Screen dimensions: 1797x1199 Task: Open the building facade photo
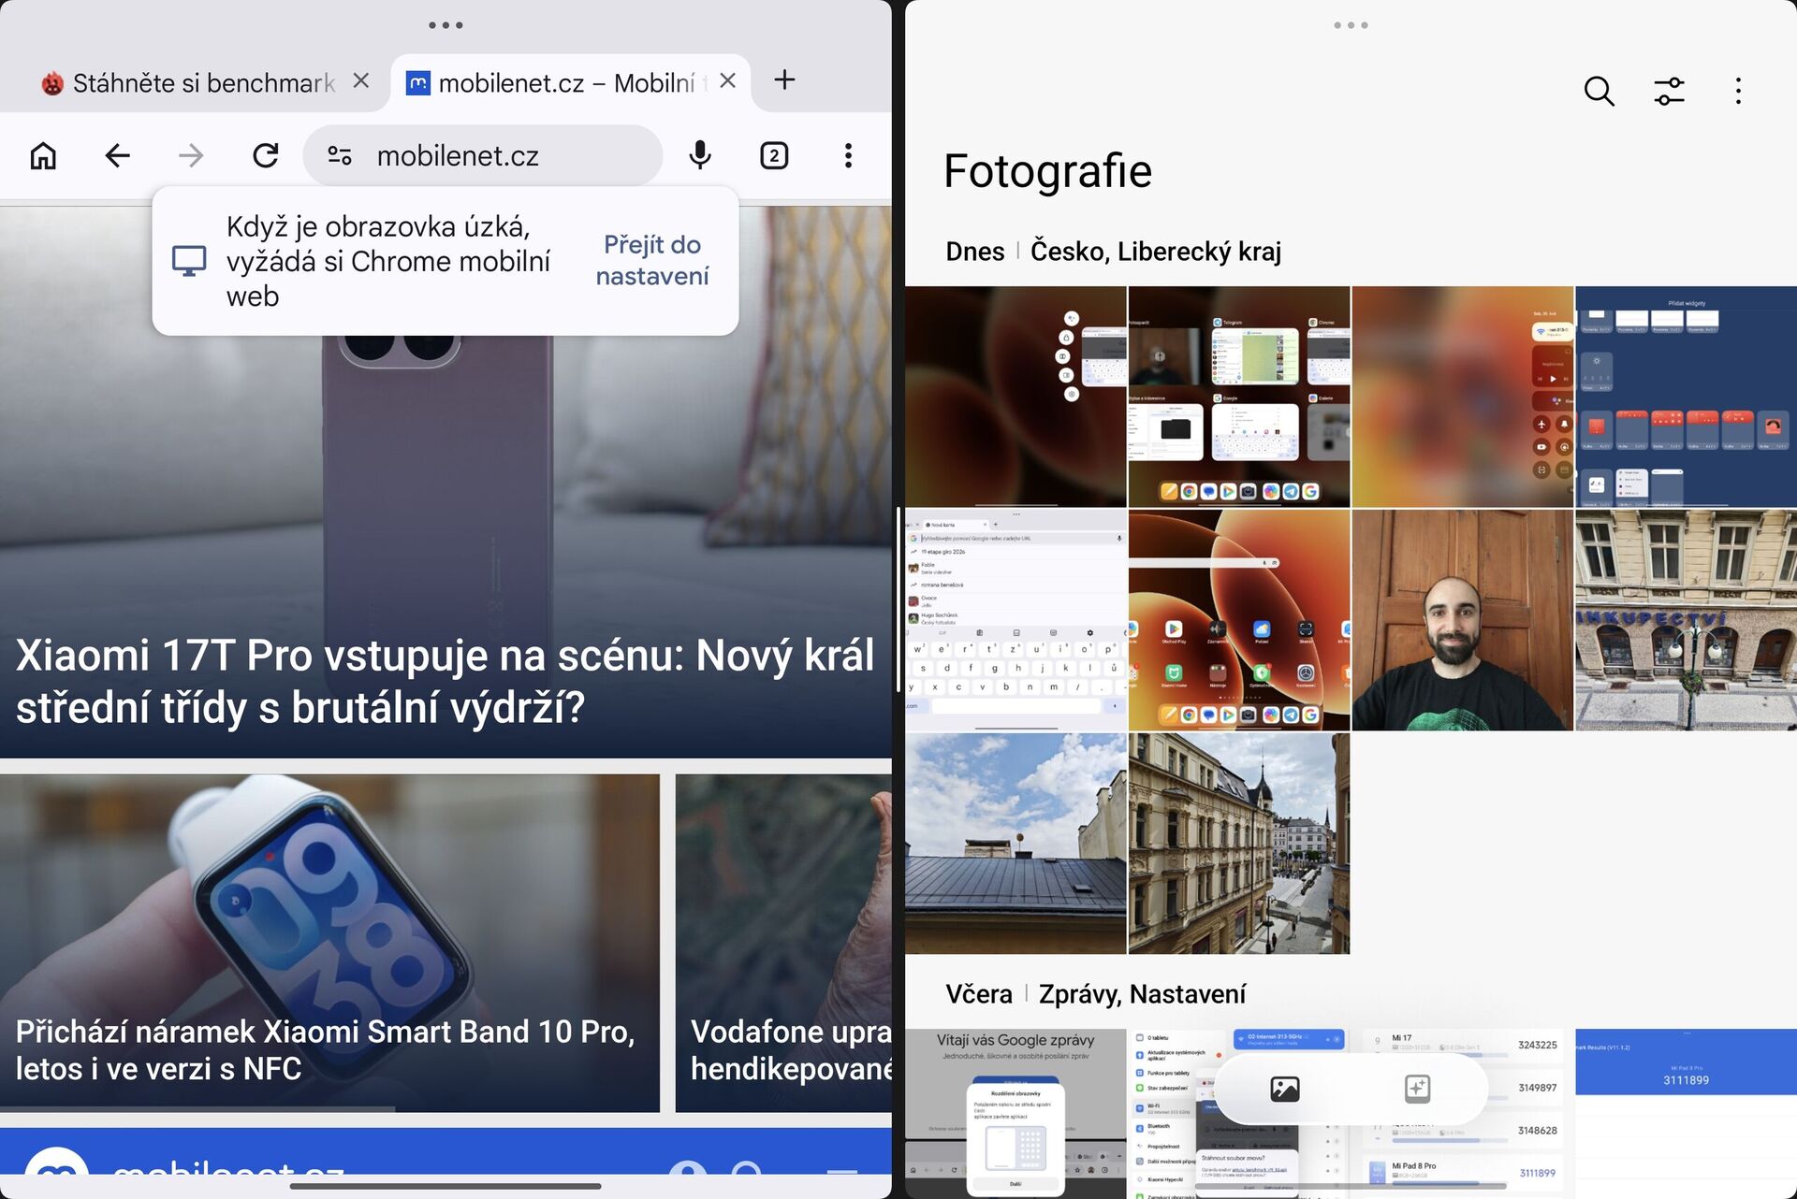click(x=1687, y=620)
